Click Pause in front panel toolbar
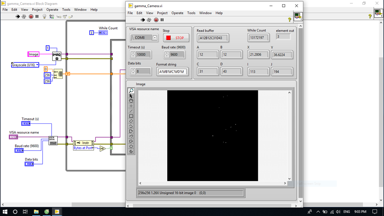Screen dimensions: 384x216 point(162,20)
